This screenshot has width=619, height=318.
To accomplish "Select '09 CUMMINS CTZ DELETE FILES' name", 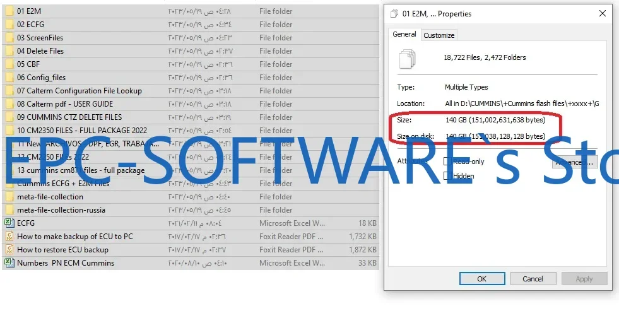I will tap(69, 117).
